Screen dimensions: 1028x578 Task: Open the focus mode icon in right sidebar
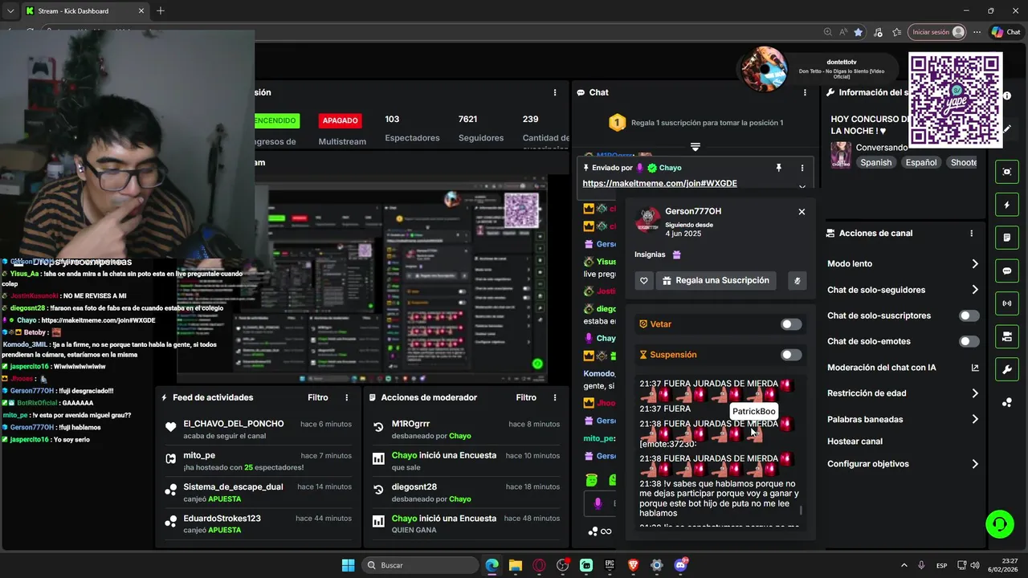[1007, 172]
